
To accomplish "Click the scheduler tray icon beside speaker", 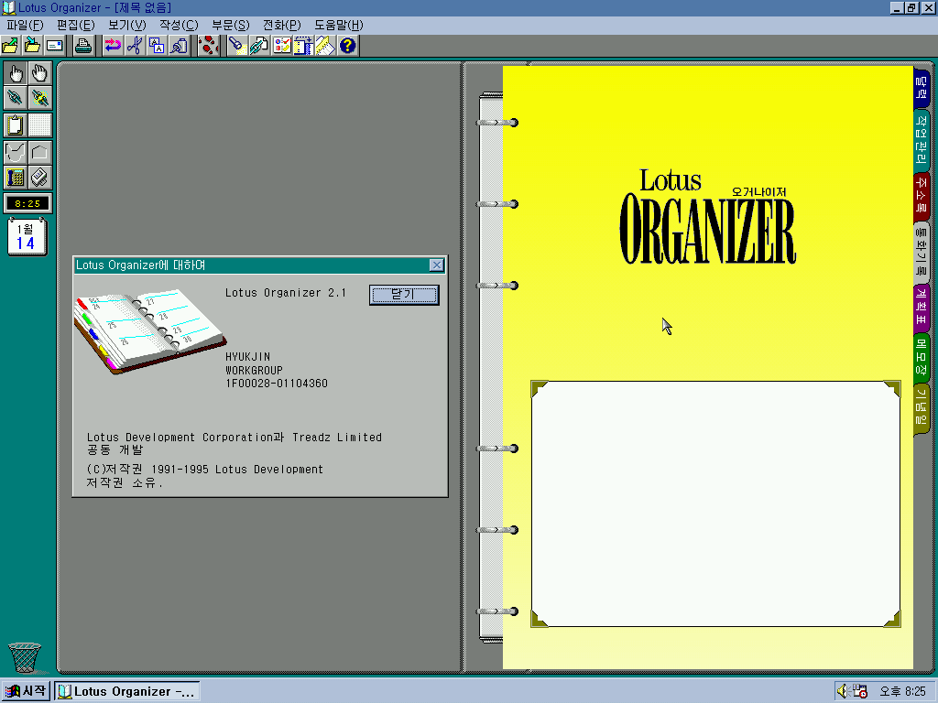I will [x=859, y=691].
